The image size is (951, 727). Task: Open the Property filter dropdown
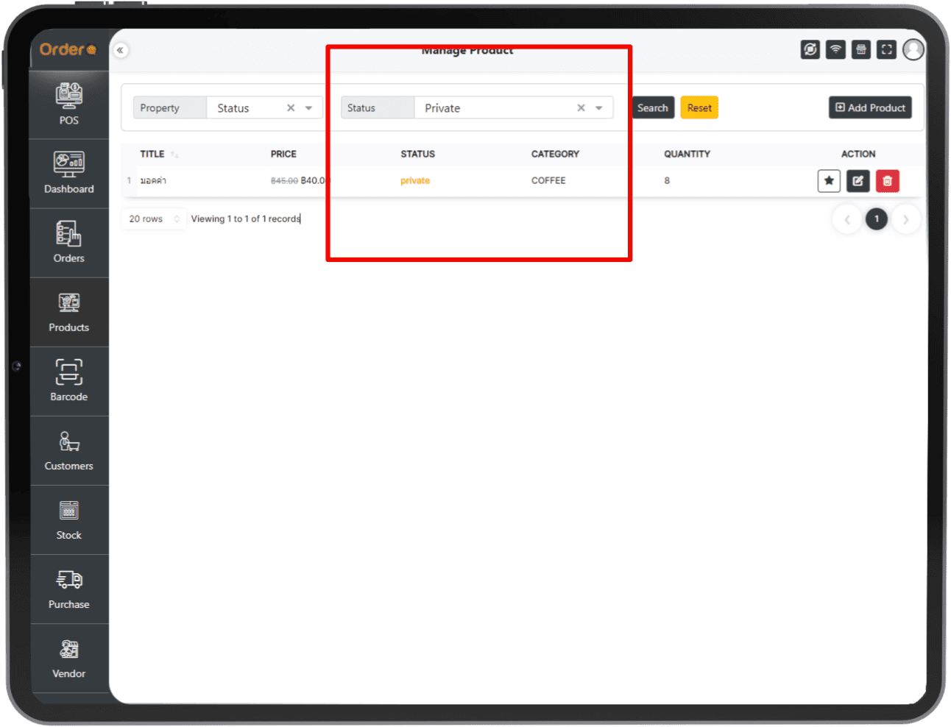pos(308,107)
